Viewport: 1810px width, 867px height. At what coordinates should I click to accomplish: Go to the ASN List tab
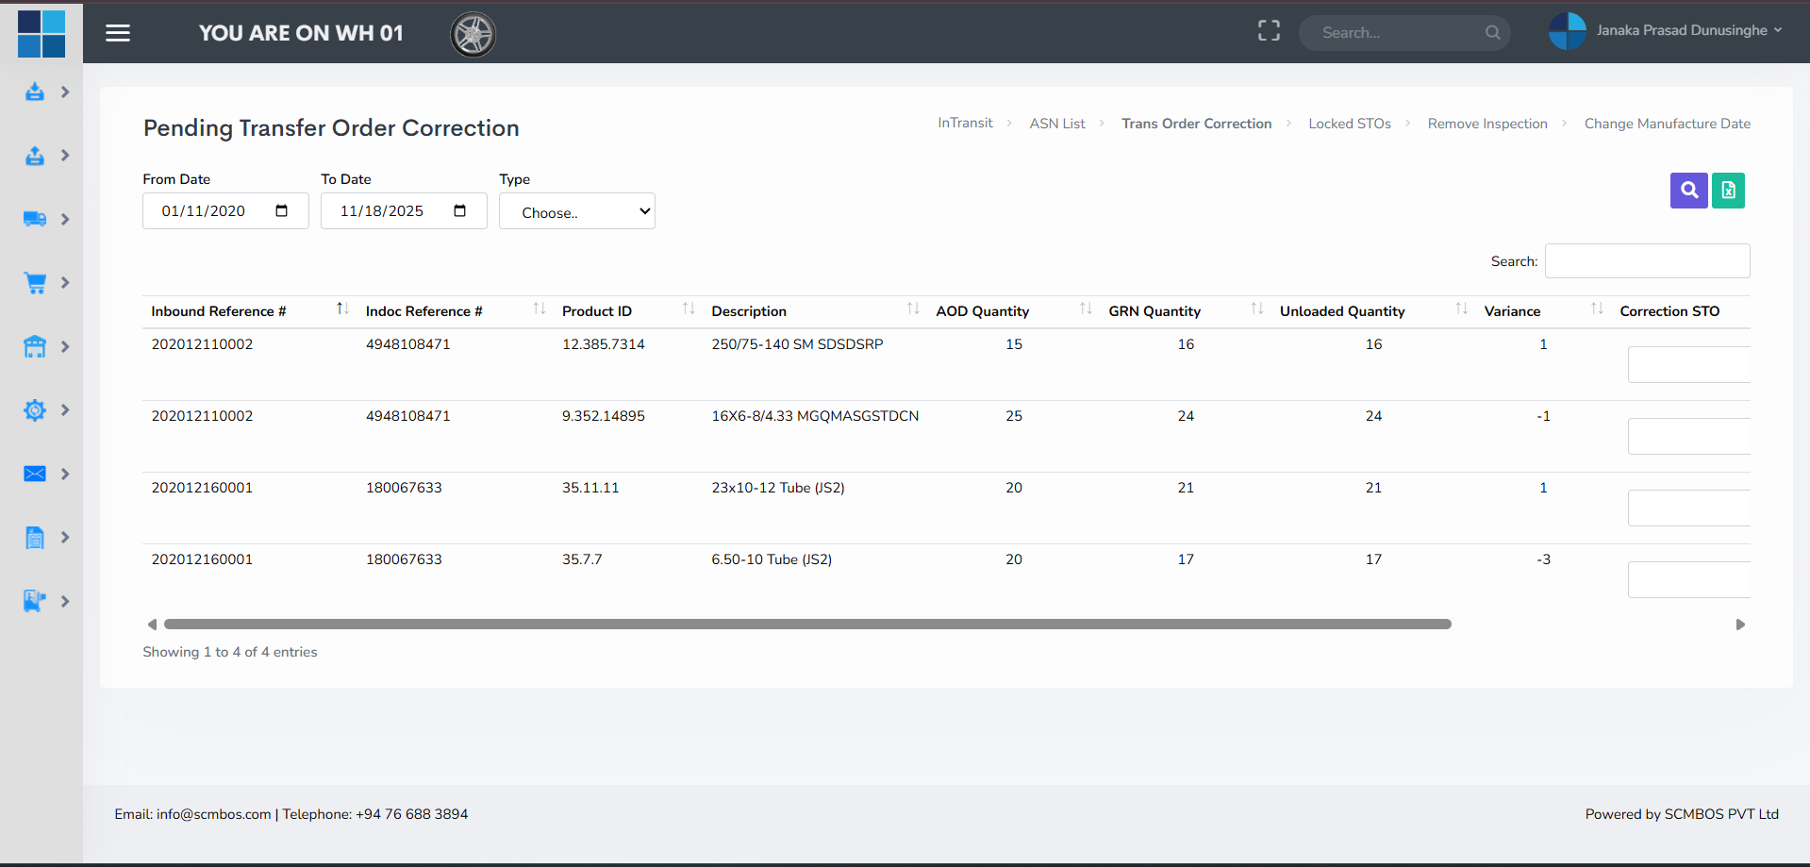(x=1056, y=124)
